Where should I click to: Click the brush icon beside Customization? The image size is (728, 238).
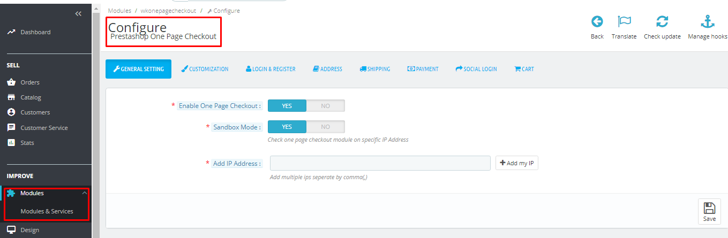pyautogui.click(x=184, y=69)
